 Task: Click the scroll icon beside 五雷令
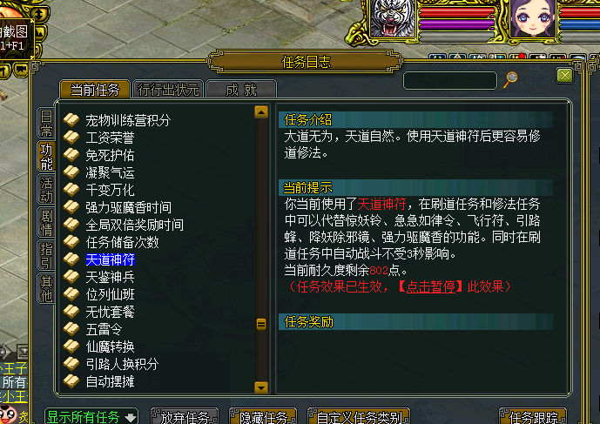click(71, 329)
